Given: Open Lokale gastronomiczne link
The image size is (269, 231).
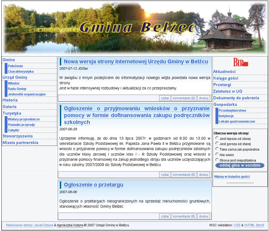Looking at the screenshot, I should 237,122.
